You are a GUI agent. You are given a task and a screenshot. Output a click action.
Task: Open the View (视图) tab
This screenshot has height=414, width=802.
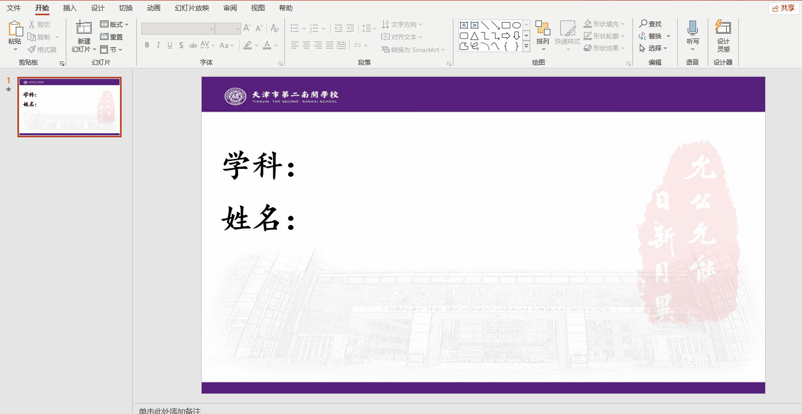pos(258,8)
